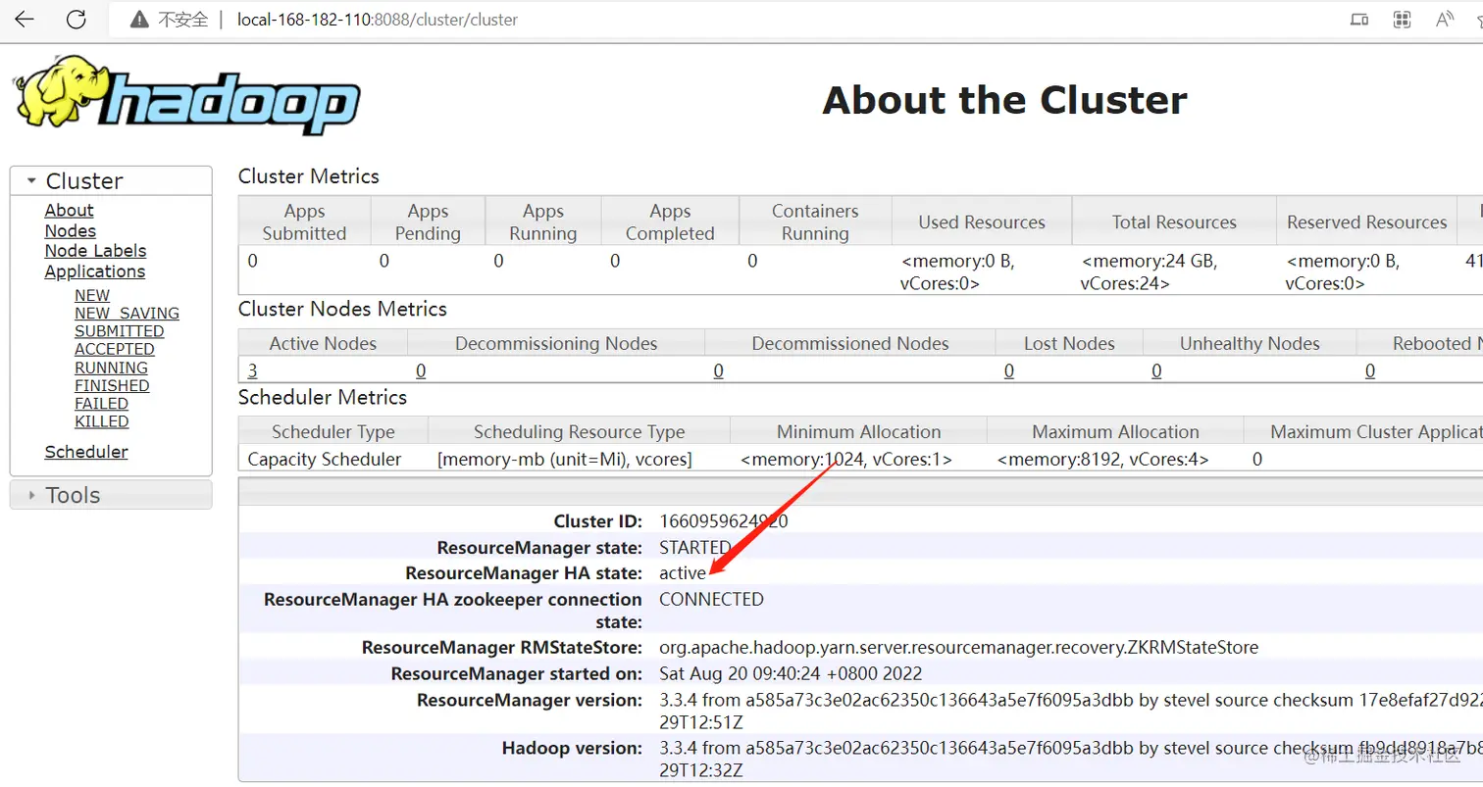Viewport: 1483px width, 787px height.
Task: Open the apps grid icon in address bar
Action: [x=1402, y=19]
